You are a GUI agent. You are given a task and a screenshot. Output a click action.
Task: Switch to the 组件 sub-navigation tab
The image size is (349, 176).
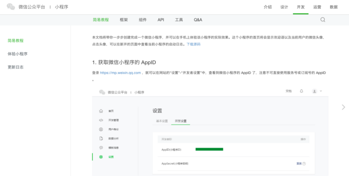[x=143, y=20]
